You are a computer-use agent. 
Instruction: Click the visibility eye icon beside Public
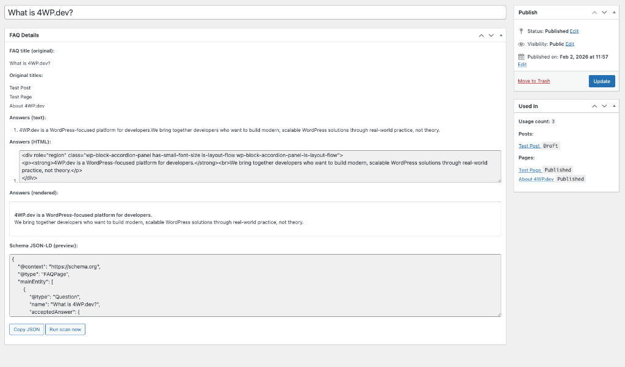pos(521,44)
